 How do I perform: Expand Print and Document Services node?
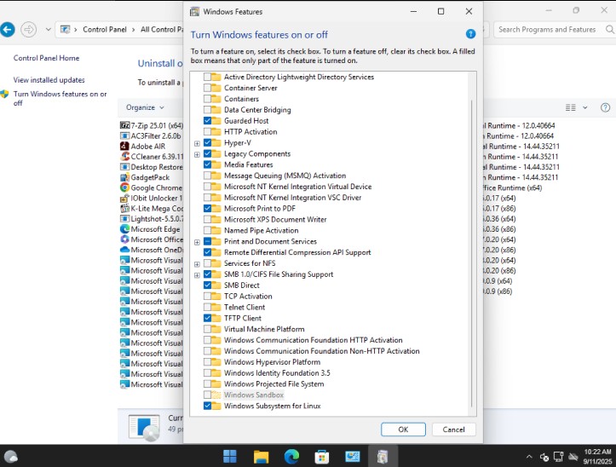[x=197, y=242]
